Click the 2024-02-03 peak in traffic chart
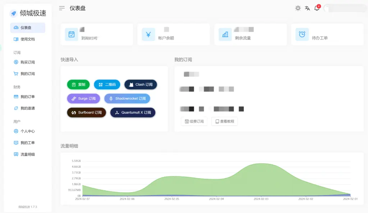368x213 pixels. (x=262, y=164)
